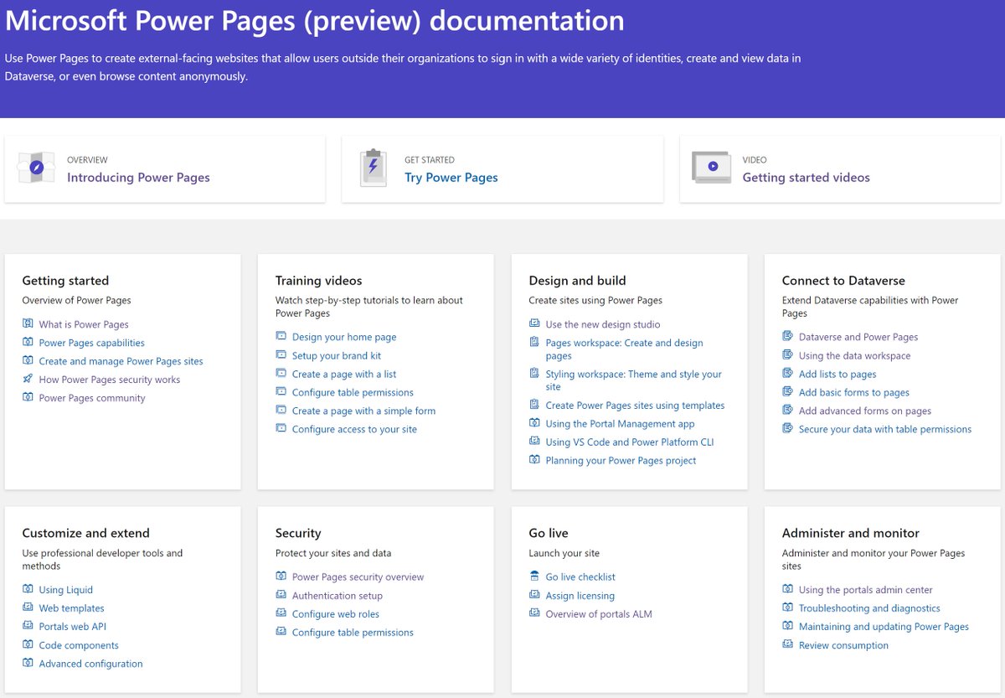Open Using VS Code and Power Platform CLI

click(630, 442)
